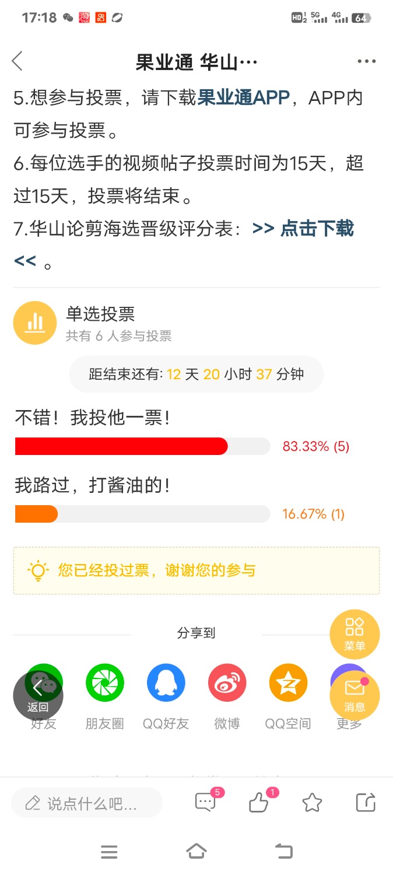Image resolution: width=393 pixels, height=875 pixels.
Task: Open the floating 菜单 menu button
Action: point(355,634)
